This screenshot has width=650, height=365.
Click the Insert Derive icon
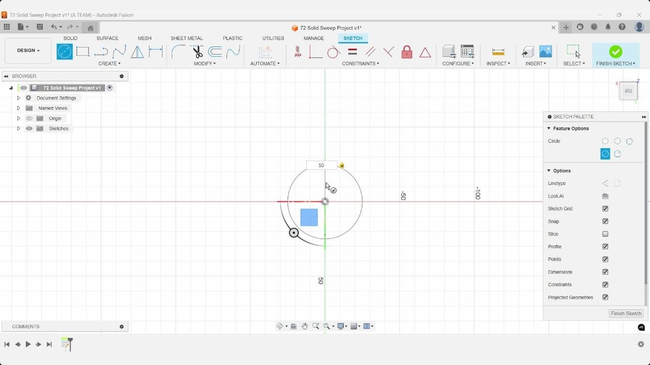528,52
